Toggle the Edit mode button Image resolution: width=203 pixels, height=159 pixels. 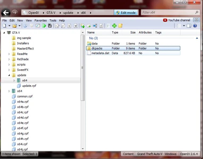(x=126, y=12)
